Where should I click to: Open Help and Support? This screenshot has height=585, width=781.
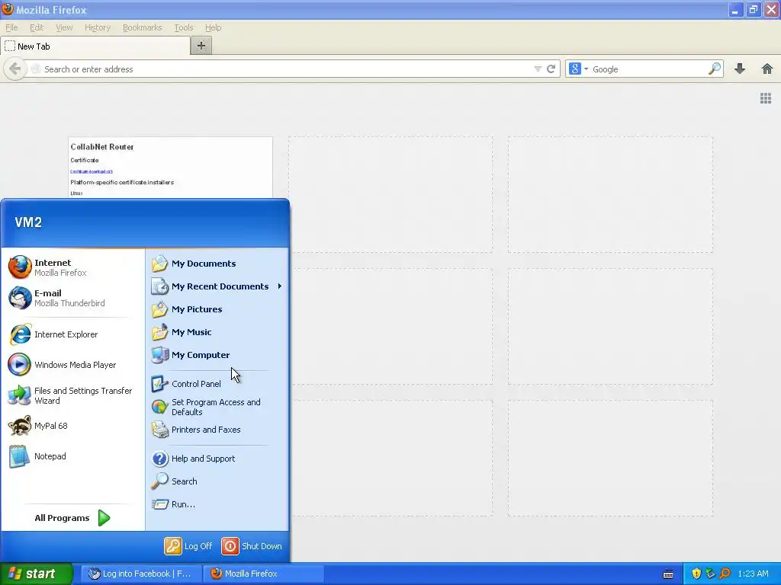tap(217, 459)
